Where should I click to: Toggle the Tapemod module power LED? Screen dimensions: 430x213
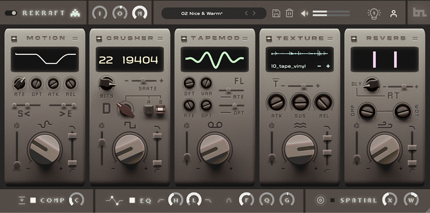184,38
